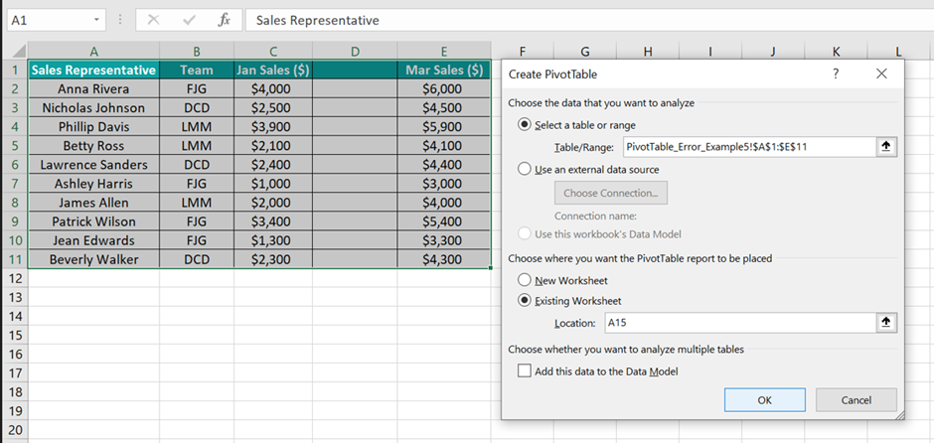Click the $3,900 Jan Sales cell
Viewport: 934px width, 443px height.
coord(273,127)
